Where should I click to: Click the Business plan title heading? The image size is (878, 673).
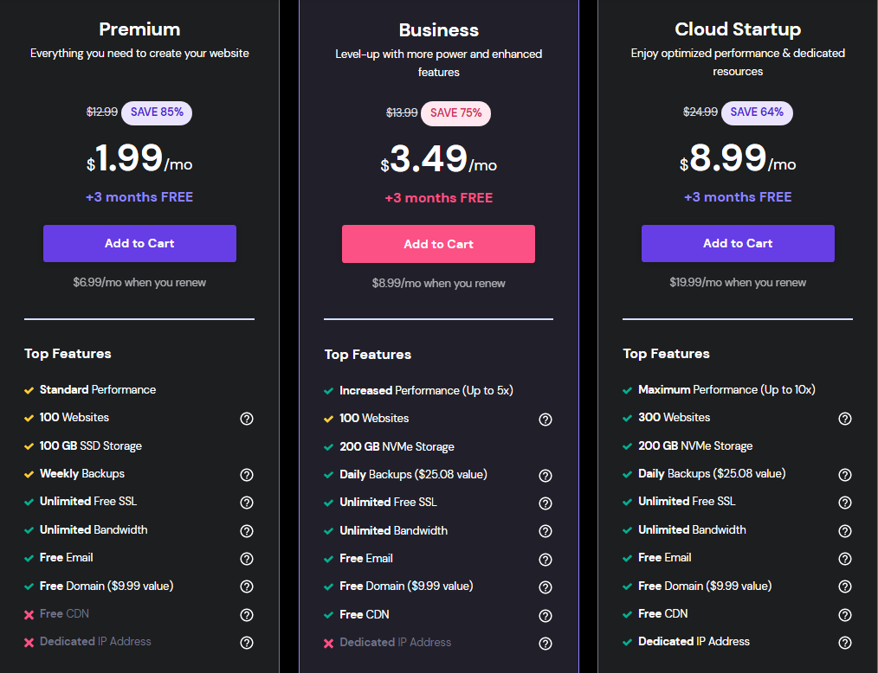[438, 30]
